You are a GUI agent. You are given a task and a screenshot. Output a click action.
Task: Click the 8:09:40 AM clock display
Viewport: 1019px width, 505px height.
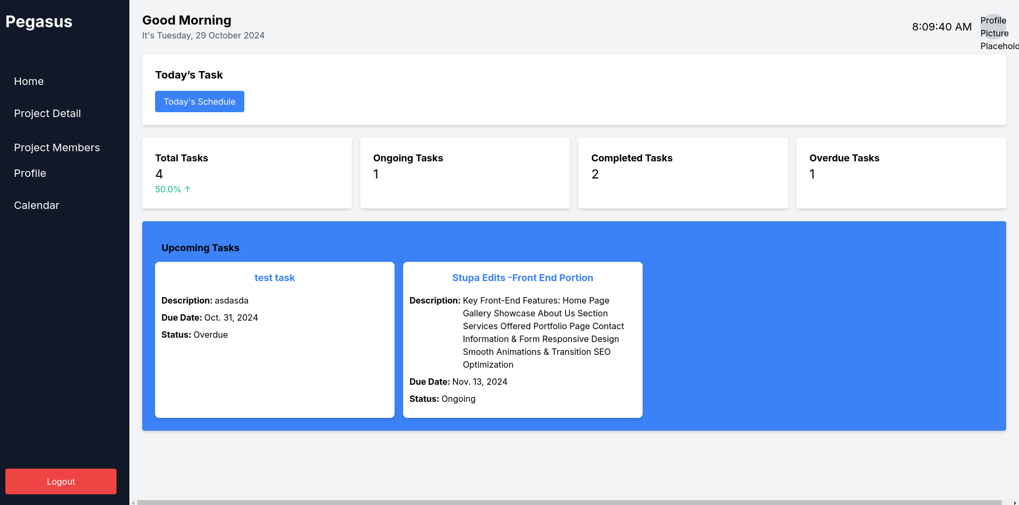pos(941,27)
